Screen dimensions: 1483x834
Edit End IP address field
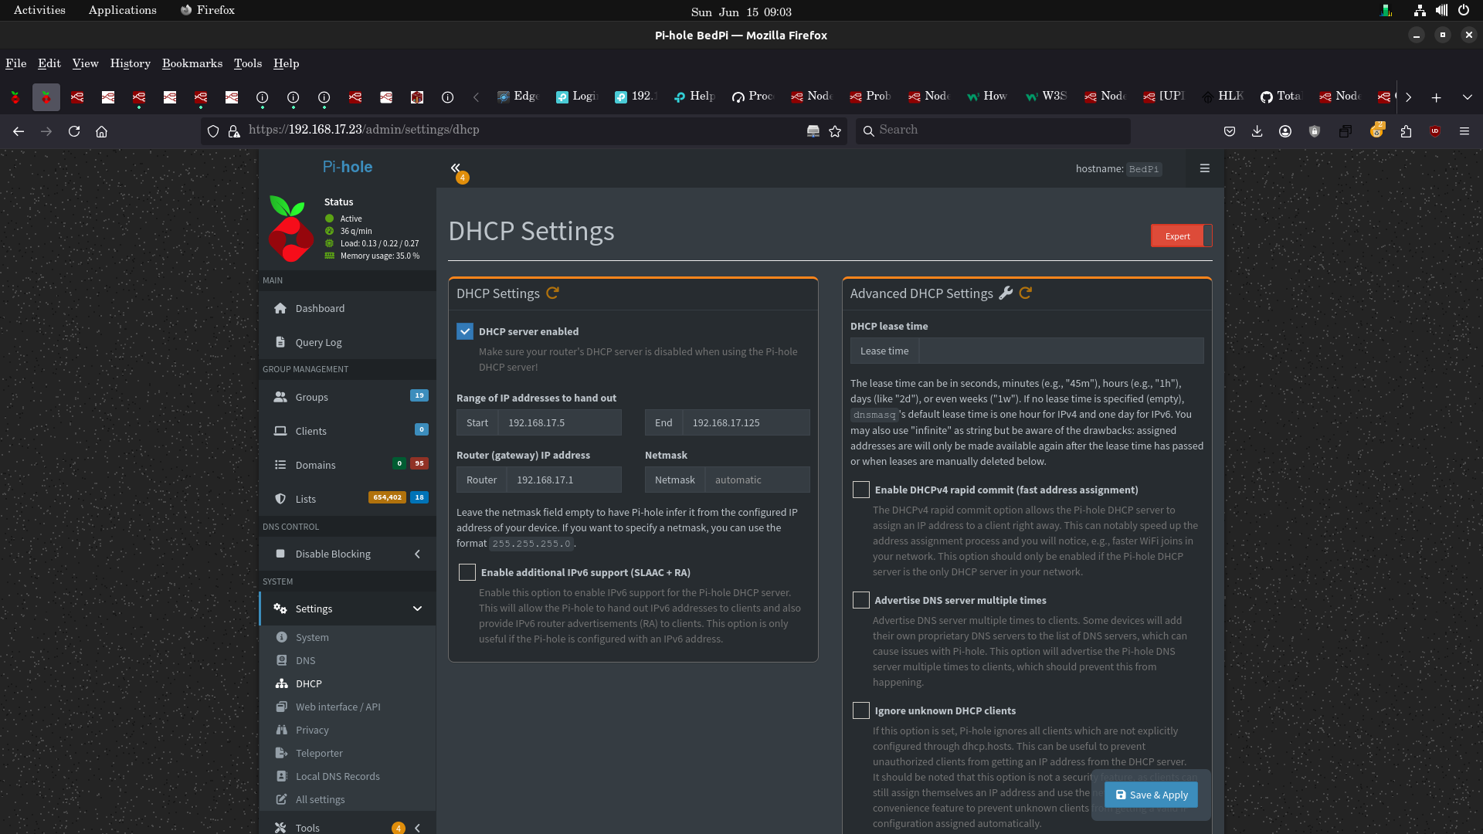point(746,422)
